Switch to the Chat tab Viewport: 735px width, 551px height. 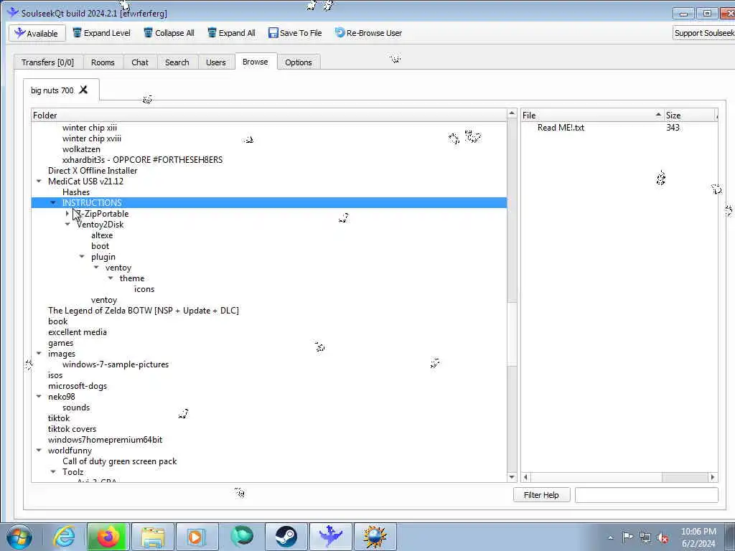(140, 62)
